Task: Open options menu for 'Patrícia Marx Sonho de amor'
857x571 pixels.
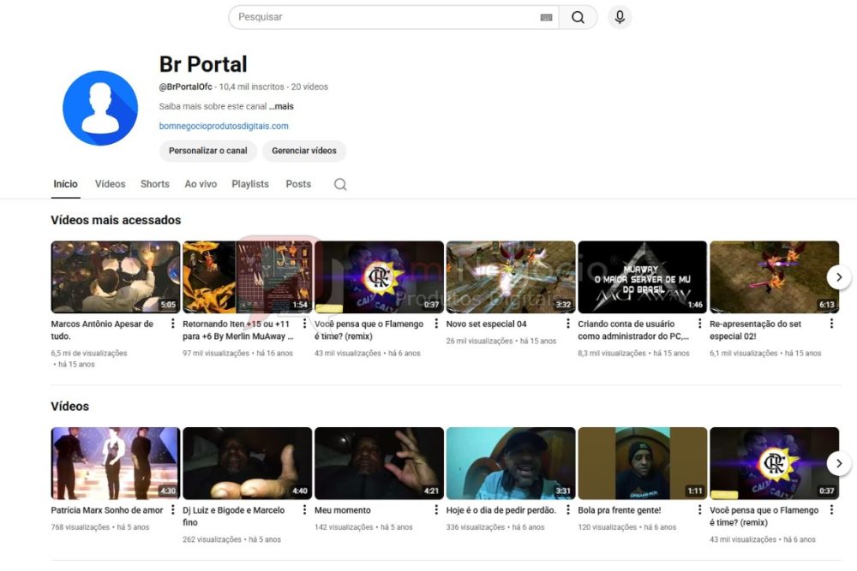Action: click(171, 509)
